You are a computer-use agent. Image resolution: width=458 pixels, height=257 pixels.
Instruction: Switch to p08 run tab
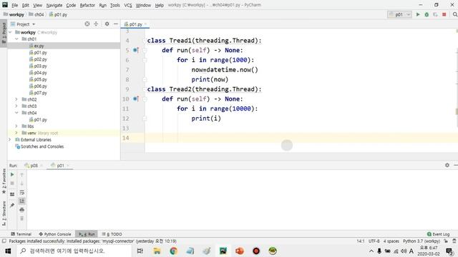point(34,166)
